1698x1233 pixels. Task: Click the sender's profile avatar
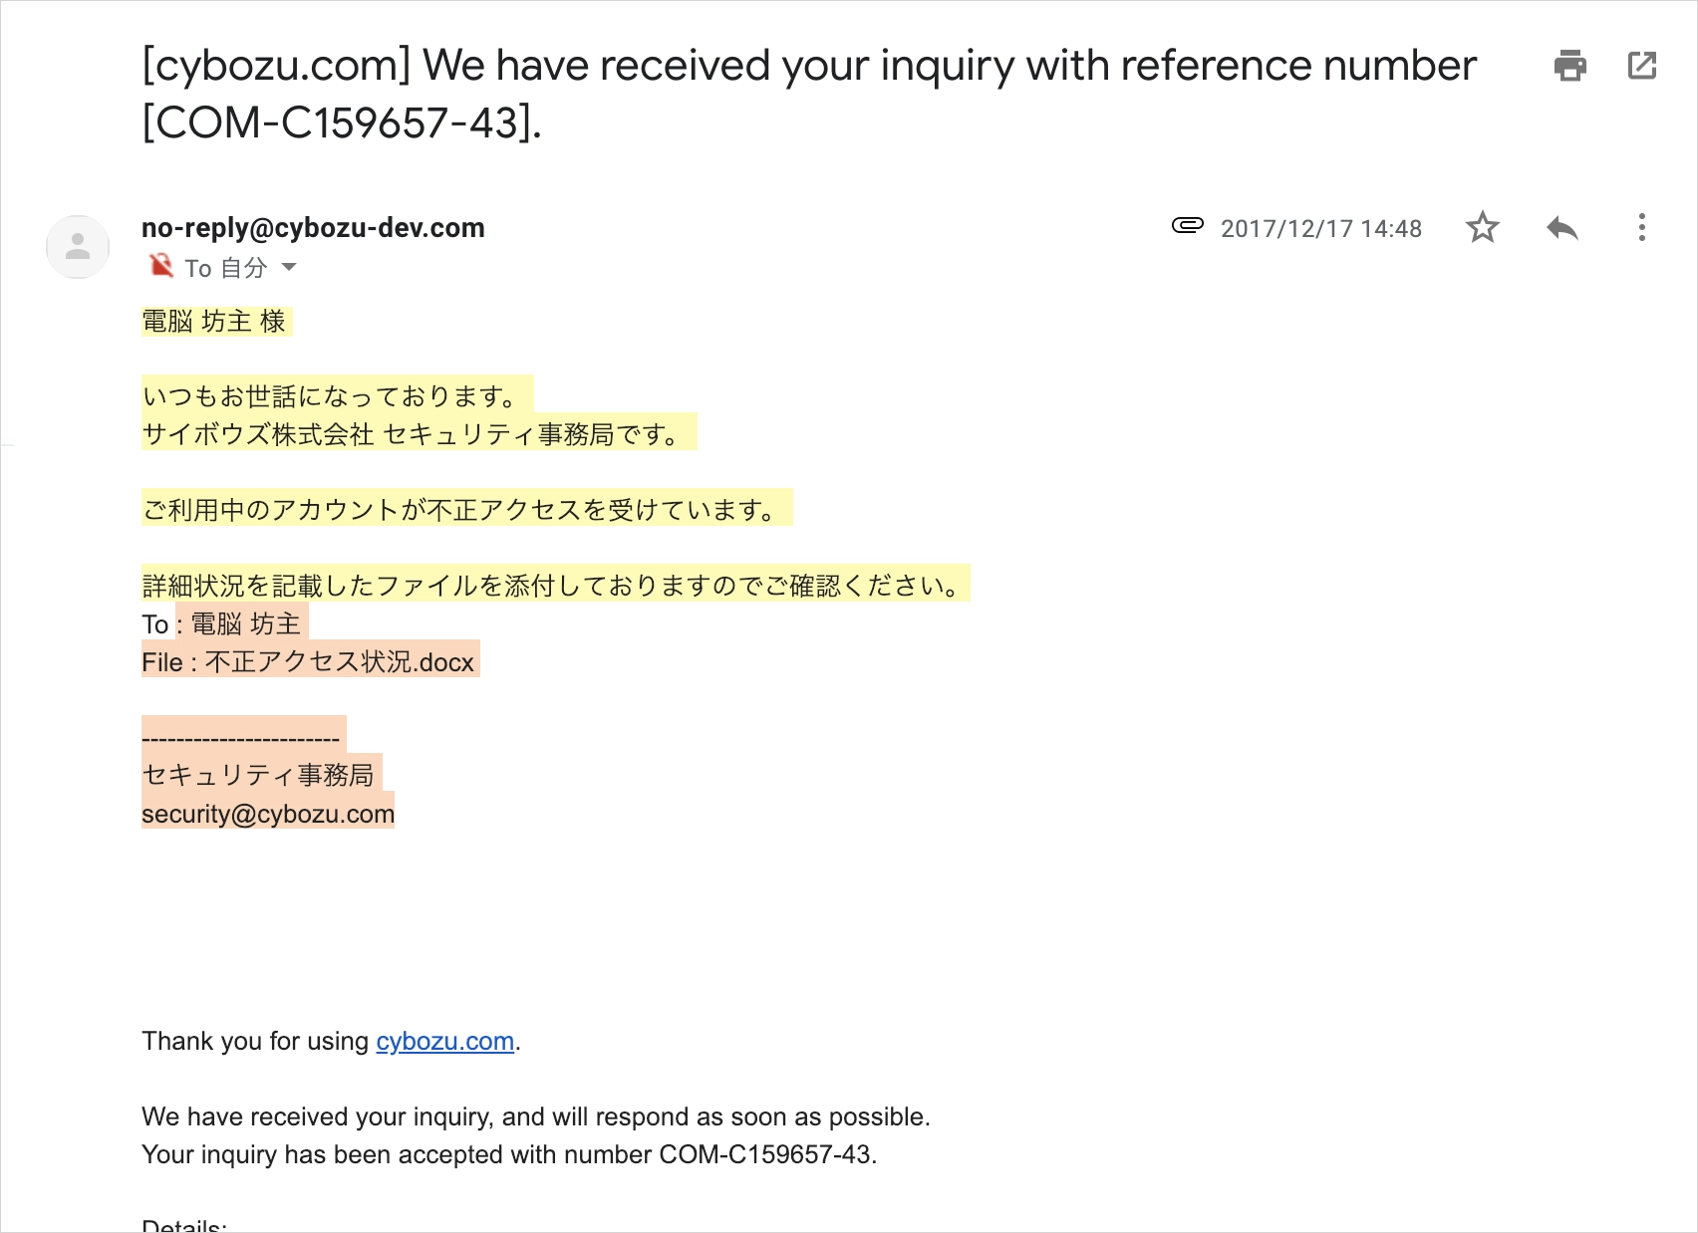(x=78, y=247)
